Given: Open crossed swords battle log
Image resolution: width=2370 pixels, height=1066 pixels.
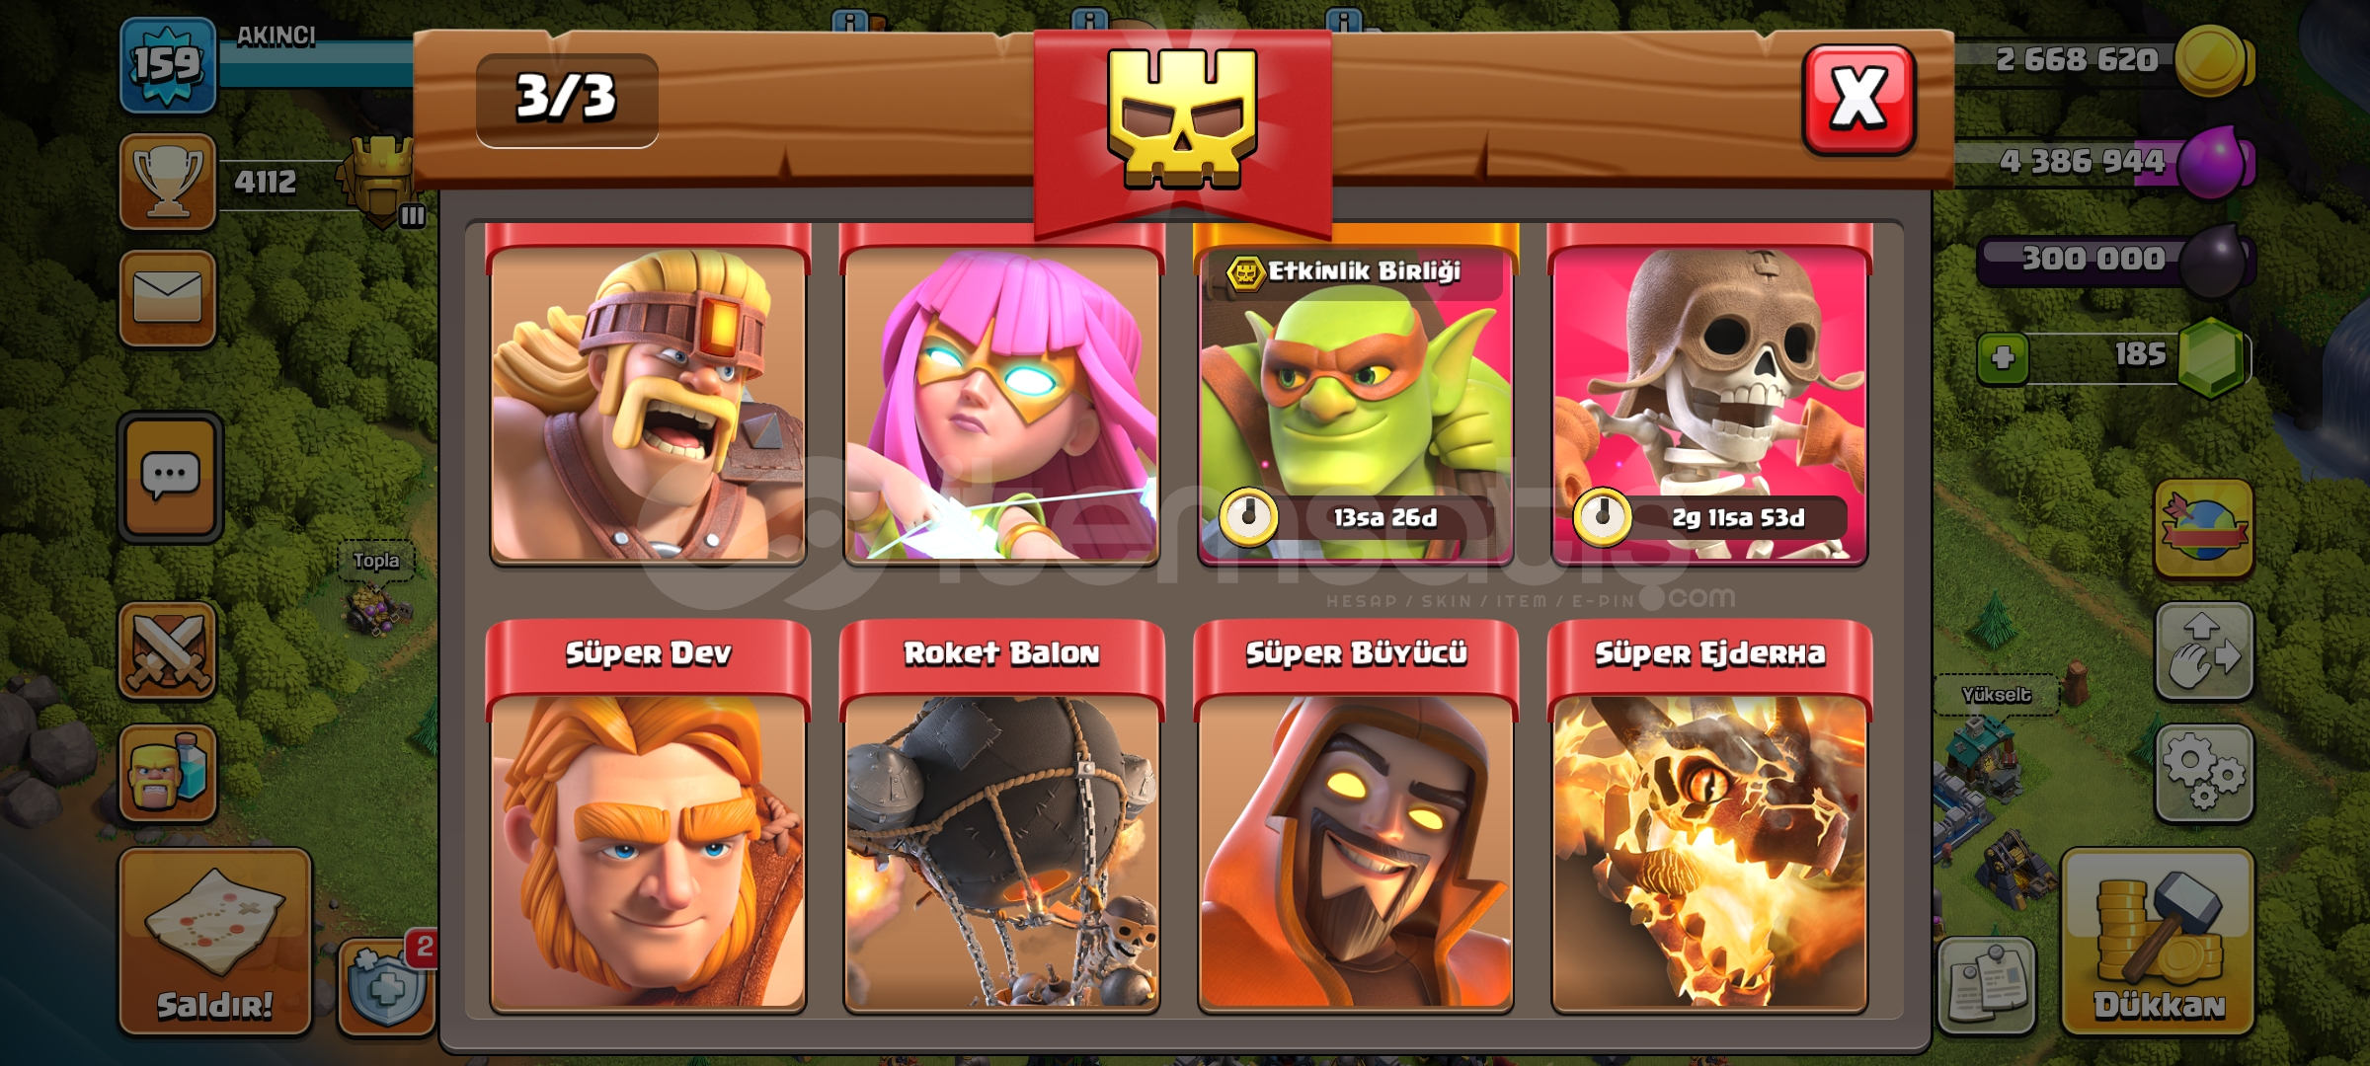Looking at the screenshot, I should tap(167, 650).
